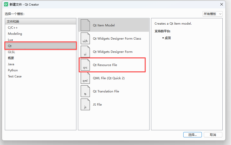The image size is (231, 145).
Task: Click the ui/h file icon
Action: 85,38
